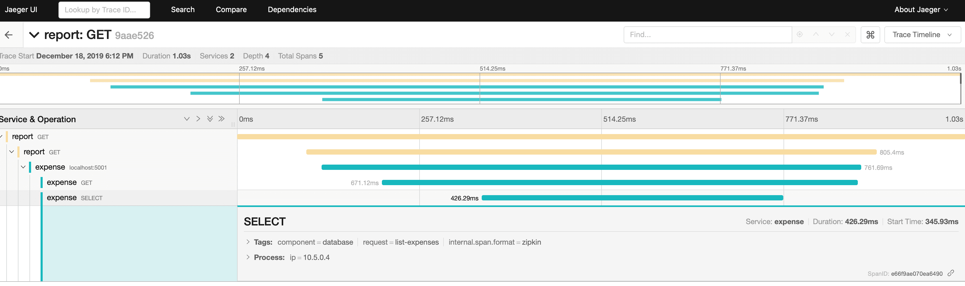The height and width of the screenshot is (286, 965).
Task: Open the Compare page
Action: [231, 9]
